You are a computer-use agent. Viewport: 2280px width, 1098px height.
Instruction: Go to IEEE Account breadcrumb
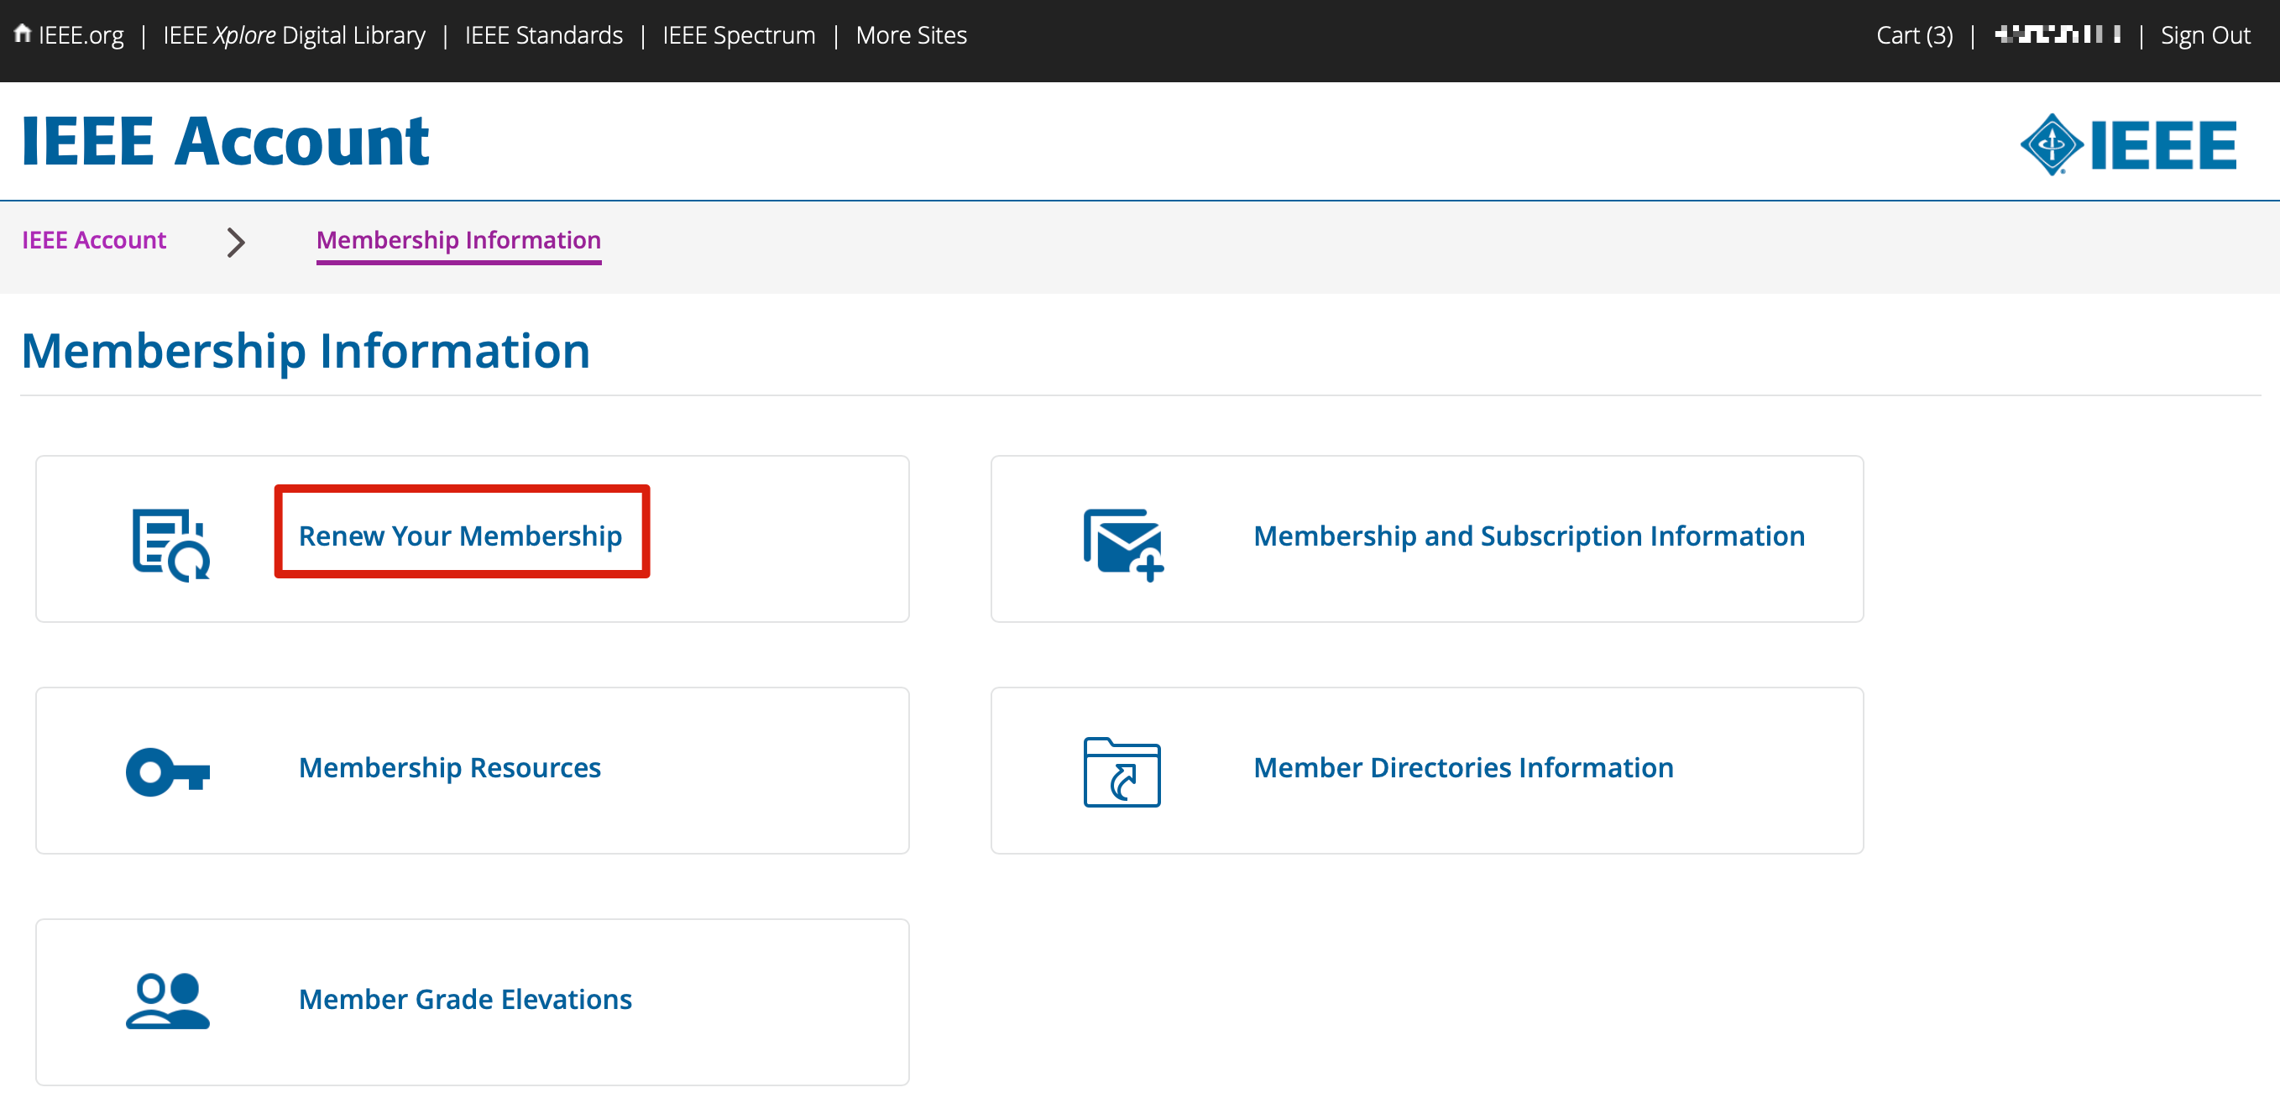click(94, 240)
